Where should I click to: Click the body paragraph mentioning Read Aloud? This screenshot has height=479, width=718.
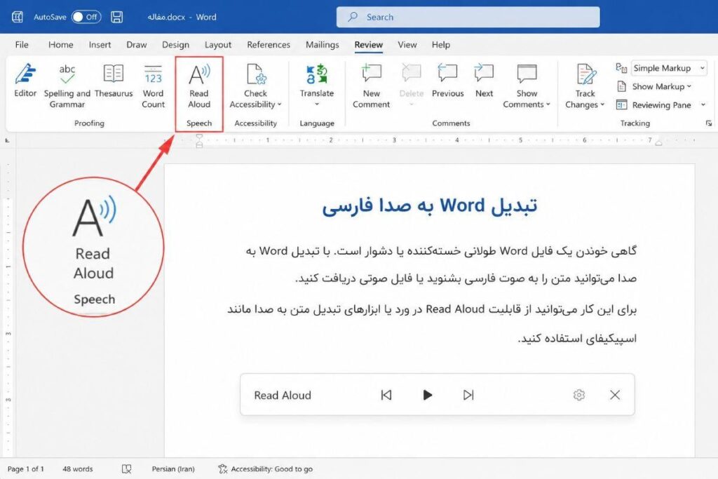[x=432, y=324]
